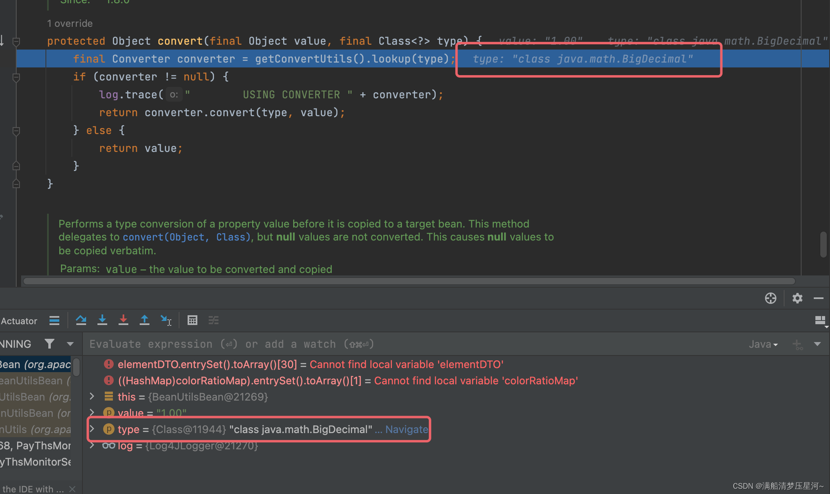Viewport: 830px width, 494px height.
Task: Toggle the if-block fold marker in gutter
Action: [x=16, y=77]
